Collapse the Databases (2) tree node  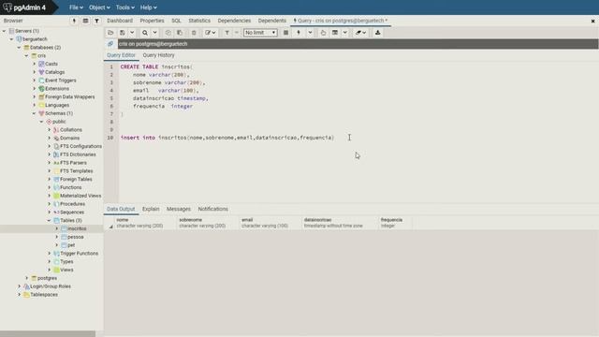(x=19, y=48)
